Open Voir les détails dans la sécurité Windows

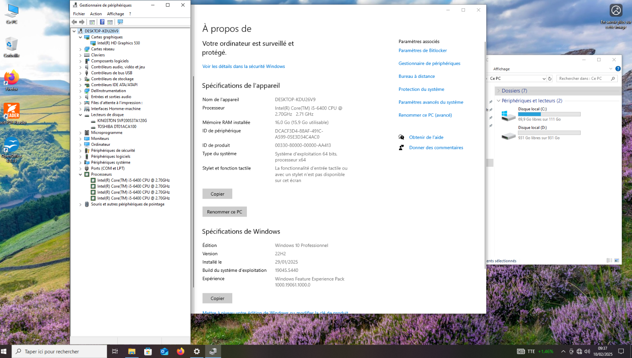[244, 66]
